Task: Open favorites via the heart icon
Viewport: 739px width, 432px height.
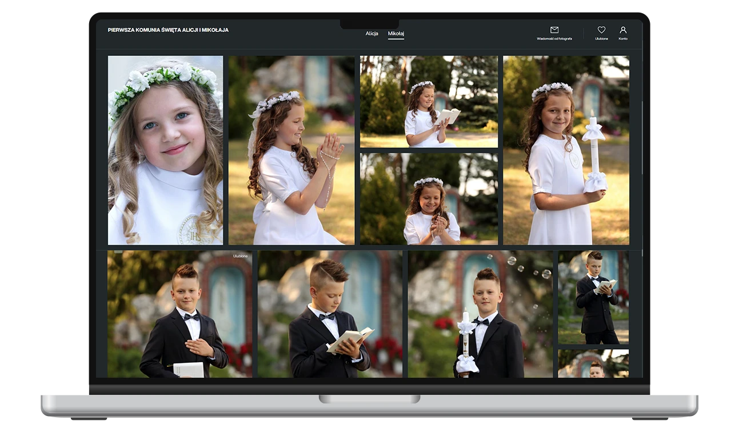Action: pyautogui.click(x=601, y=30)
